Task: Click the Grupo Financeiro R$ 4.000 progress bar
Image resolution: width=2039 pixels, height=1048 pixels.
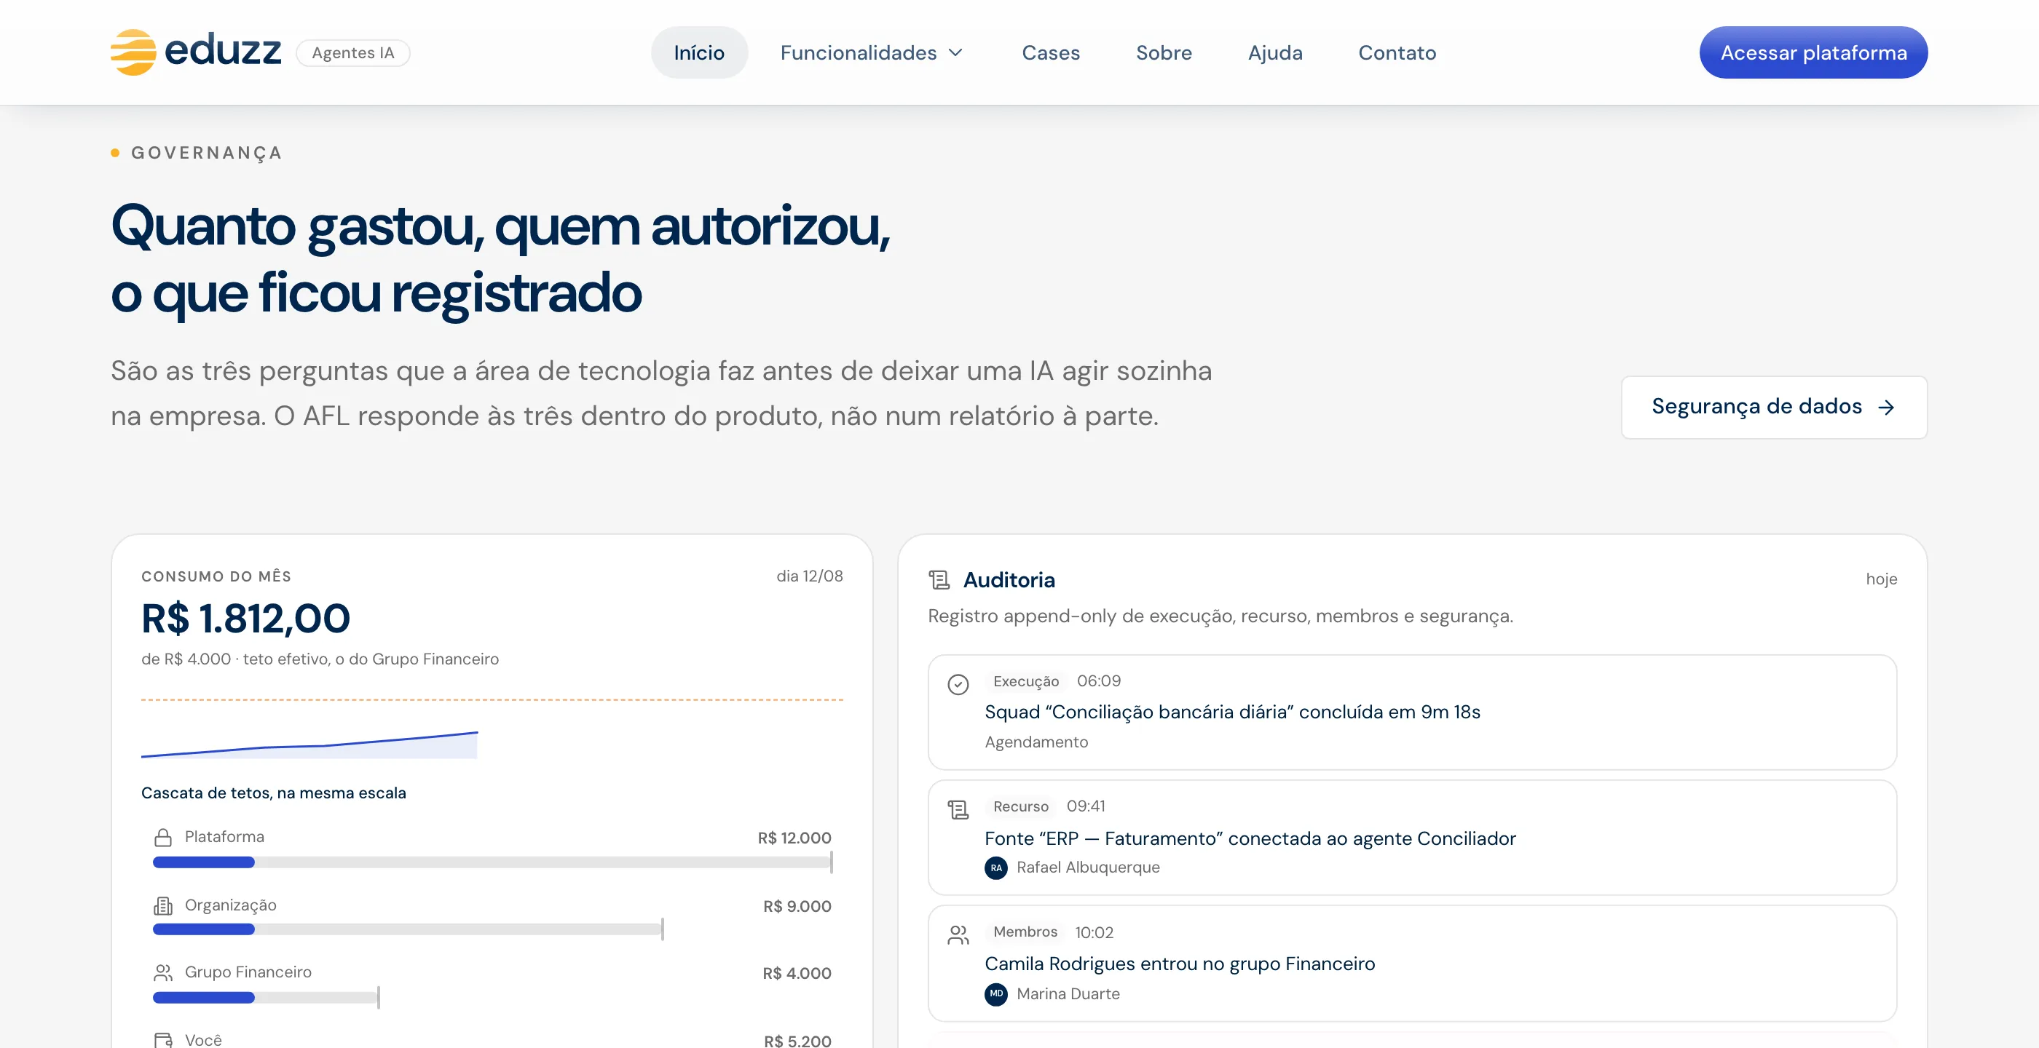Action: point(266,997)
